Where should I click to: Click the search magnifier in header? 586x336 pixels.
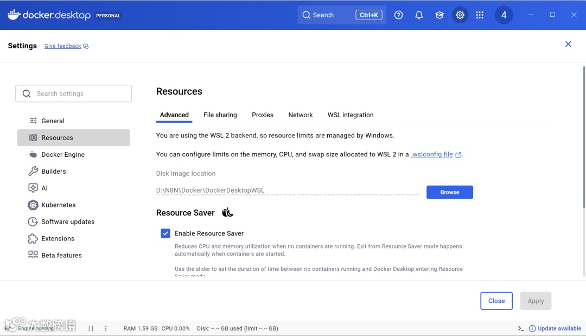pos(307,15)
